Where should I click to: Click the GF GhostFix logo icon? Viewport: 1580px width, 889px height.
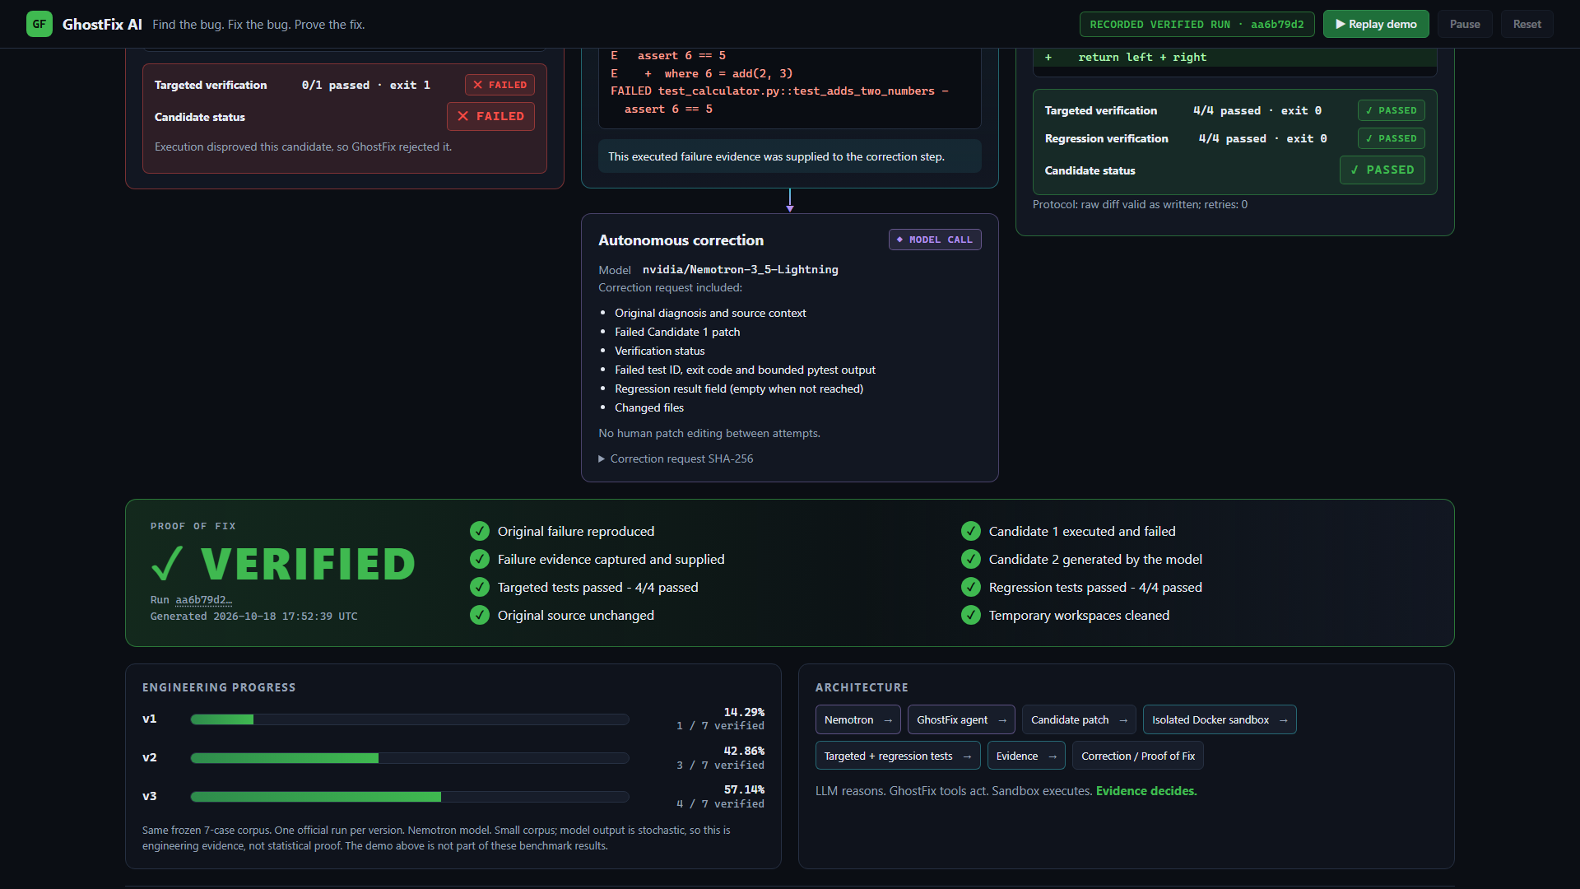point(39,24)
